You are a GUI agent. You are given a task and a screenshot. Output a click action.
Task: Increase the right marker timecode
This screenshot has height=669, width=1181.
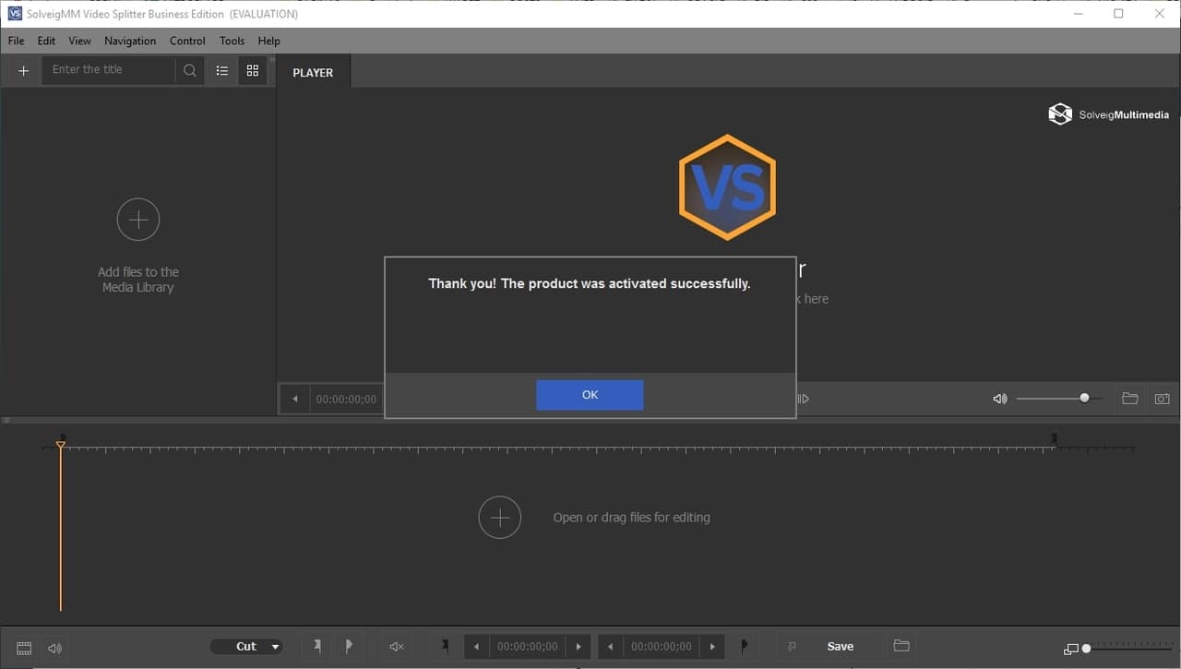tap(712, 647)
